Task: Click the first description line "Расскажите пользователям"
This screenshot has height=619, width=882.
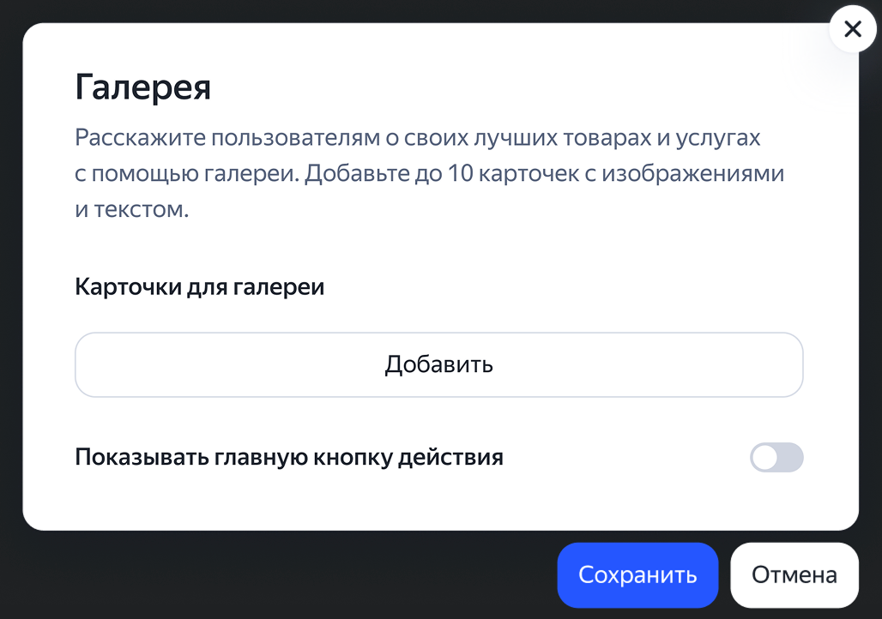Action: [228, 138]
